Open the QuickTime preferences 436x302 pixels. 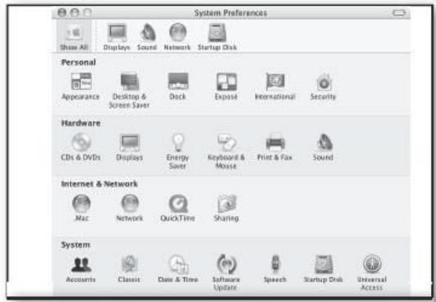pyautogui.click(x=177, y=208)
